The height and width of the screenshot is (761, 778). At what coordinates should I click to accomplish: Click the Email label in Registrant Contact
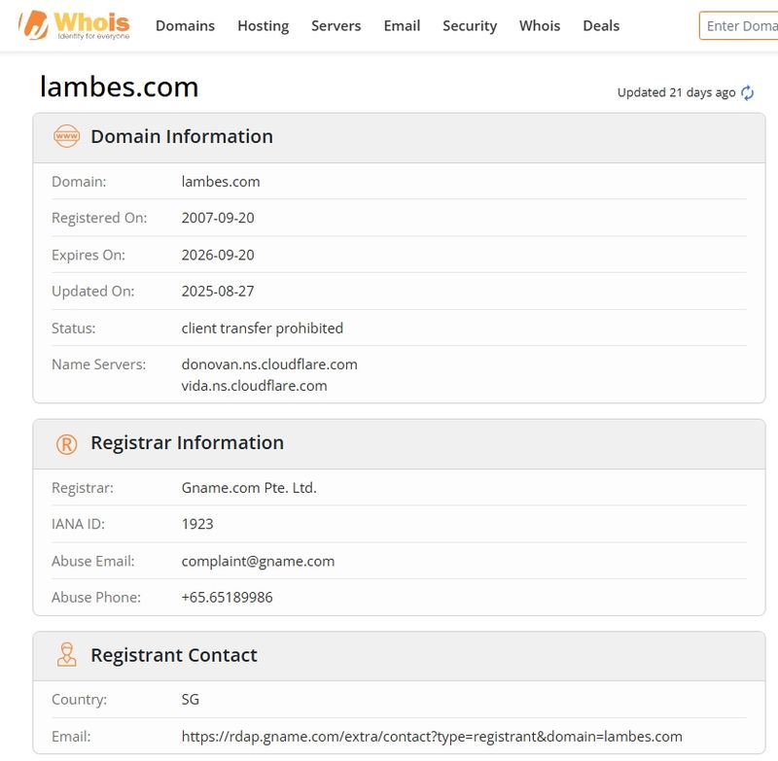[71, 737]
